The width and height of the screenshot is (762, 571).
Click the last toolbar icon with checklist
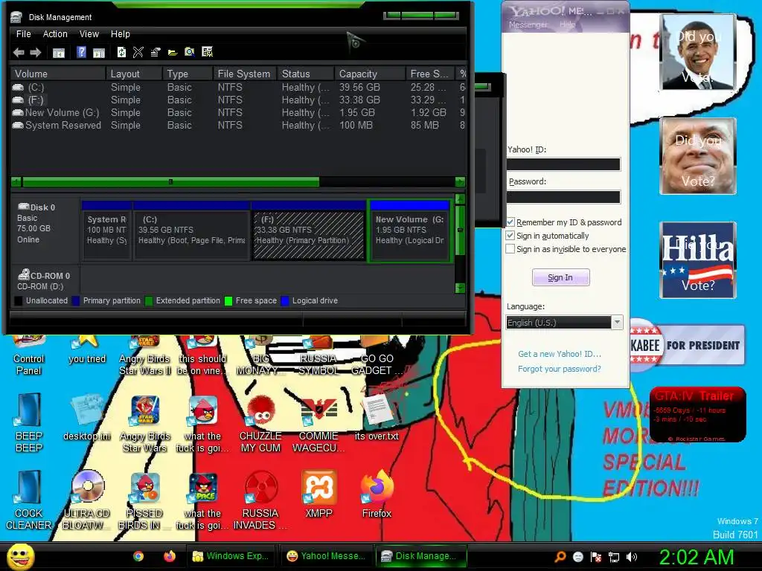[x=207, y=52]
